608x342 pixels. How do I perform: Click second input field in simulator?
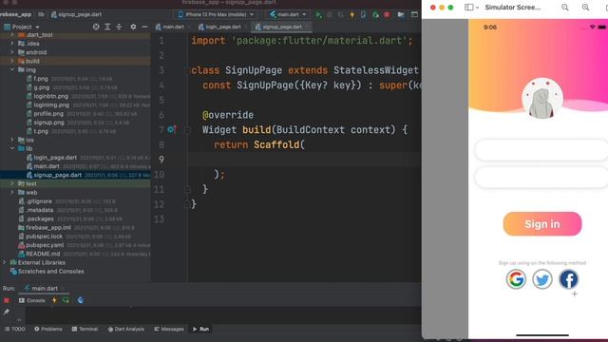pos(541,178)
